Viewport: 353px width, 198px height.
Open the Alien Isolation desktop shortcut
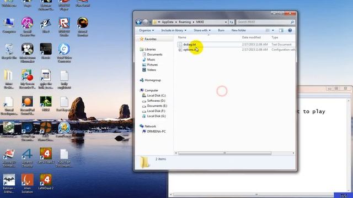click(x=28, y=183)
